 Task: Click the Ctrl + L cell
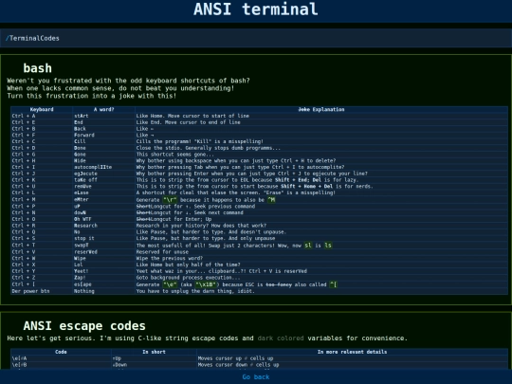[42, 192]
